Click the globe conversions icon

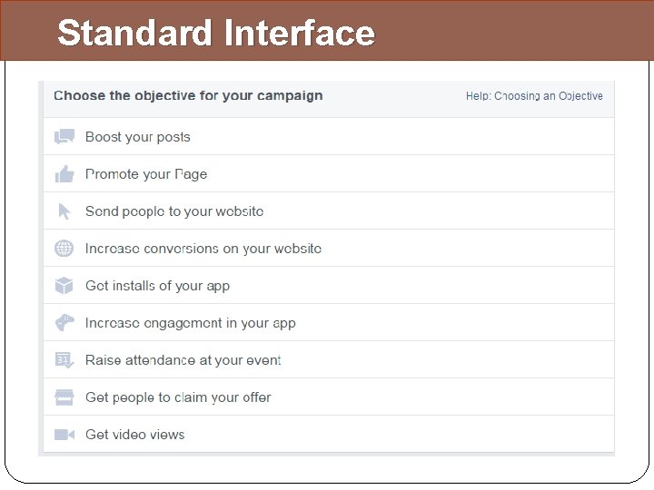click(64, 249)
